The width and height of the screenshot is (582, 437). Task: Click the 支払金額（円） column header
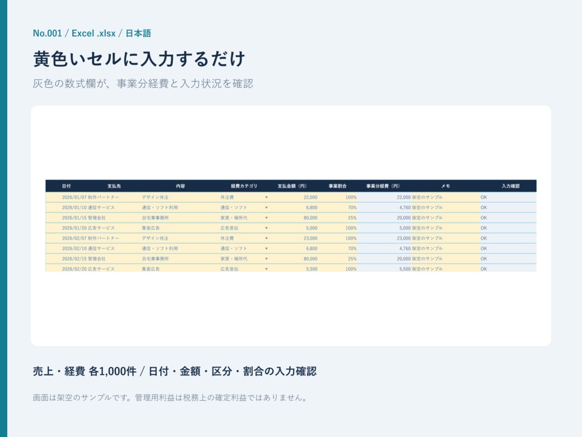292,186
